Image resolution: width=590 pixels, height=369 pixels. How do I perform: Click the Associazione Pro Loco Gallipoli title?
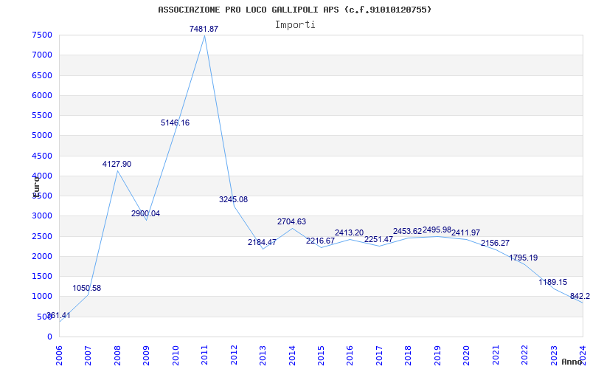pos(295,10)
